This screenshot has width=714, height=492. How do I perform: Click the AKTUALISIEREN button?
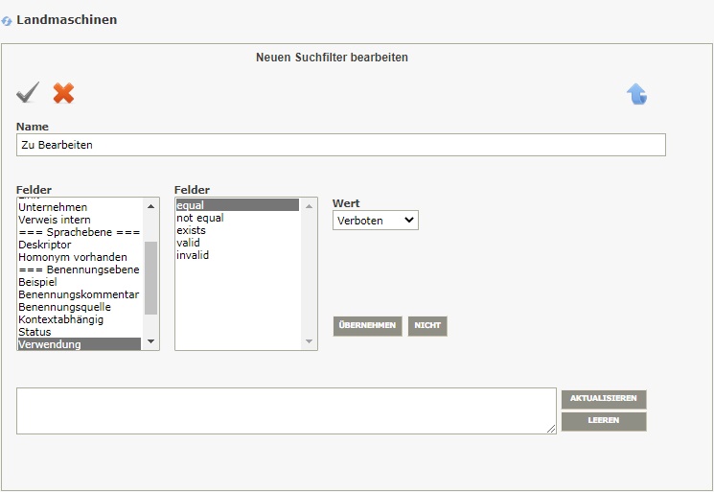pyautogui.click(x=604, y=399)
